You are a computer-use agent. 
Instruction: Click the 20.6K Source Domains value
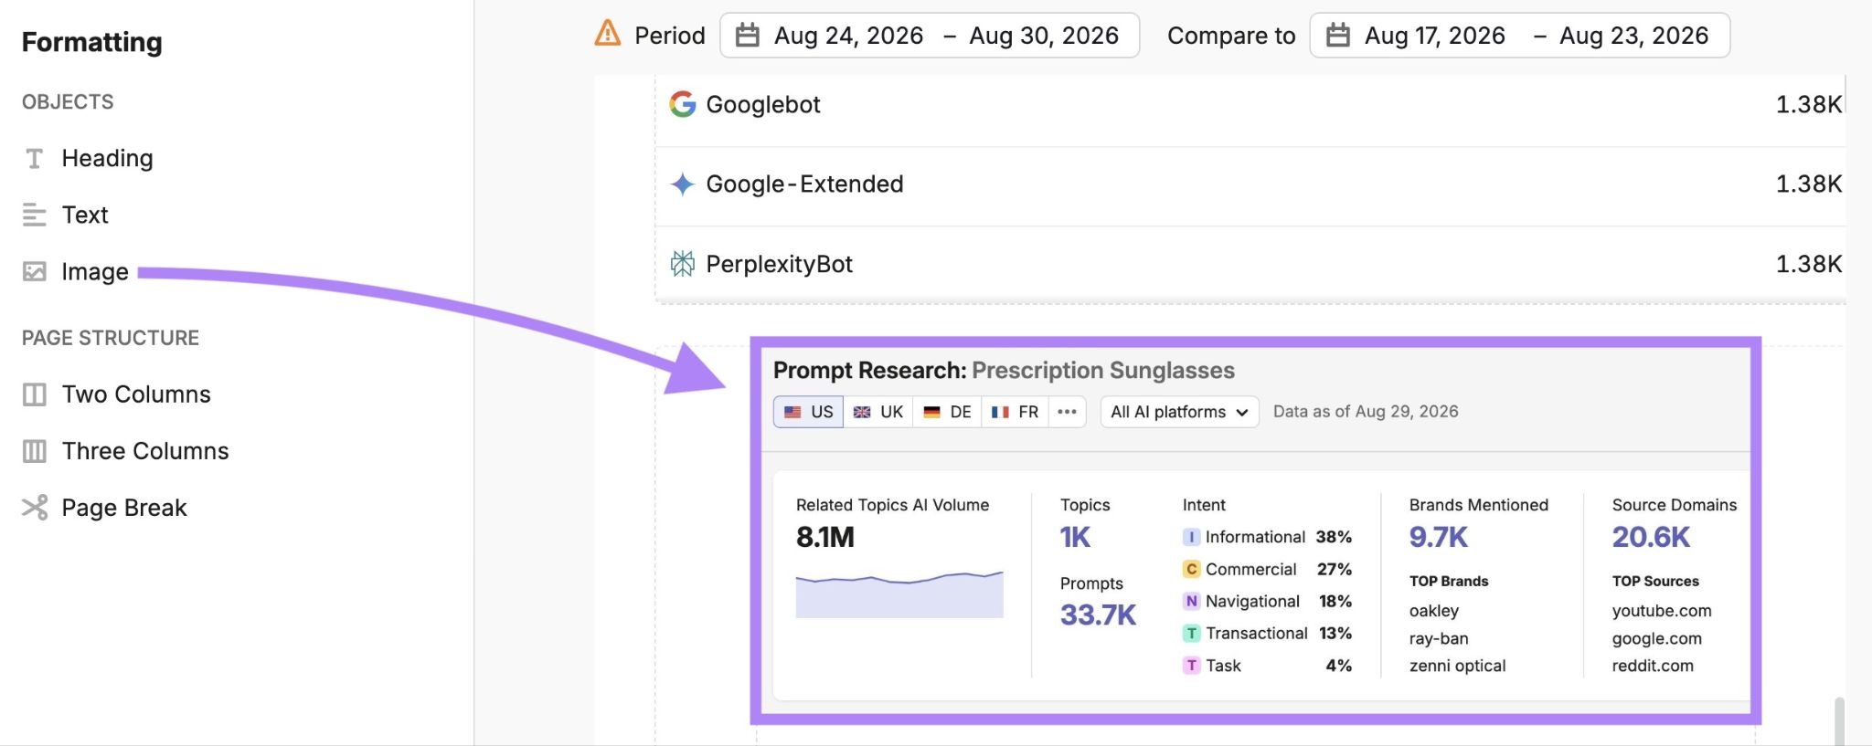click(1651, 537)
